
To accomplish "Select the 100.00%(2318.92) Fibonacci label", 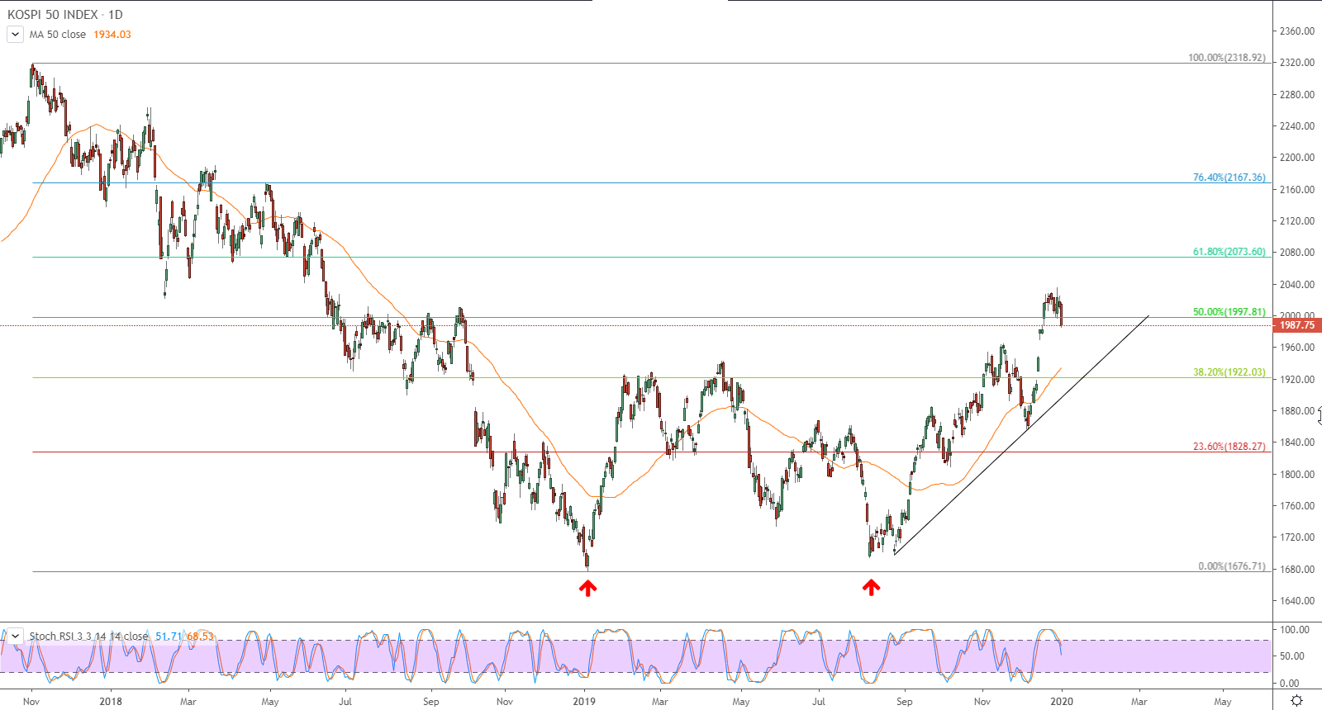I will click(1227, 58).
